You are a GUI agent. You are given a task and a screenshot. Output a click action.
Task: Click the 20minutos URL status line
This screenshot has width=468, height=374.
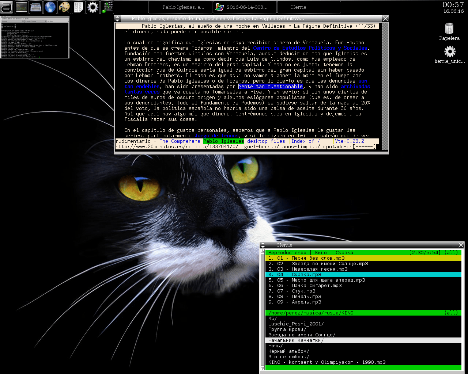tap(246, 147)
